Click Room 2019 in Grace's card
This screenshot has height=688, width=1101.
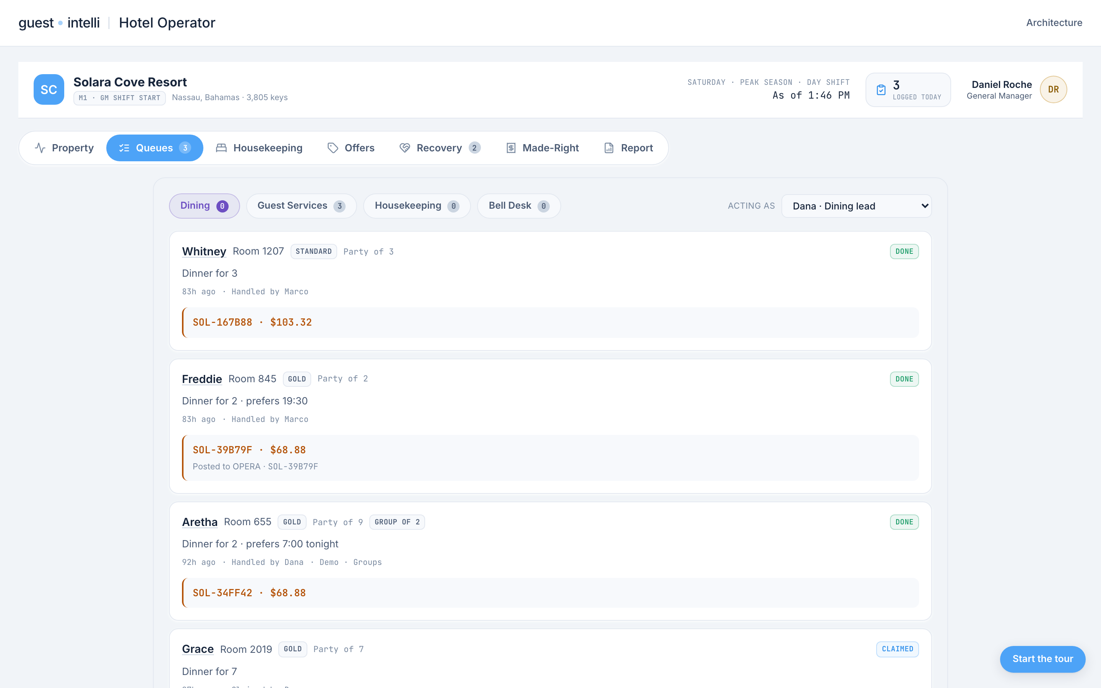coord(246,649)
